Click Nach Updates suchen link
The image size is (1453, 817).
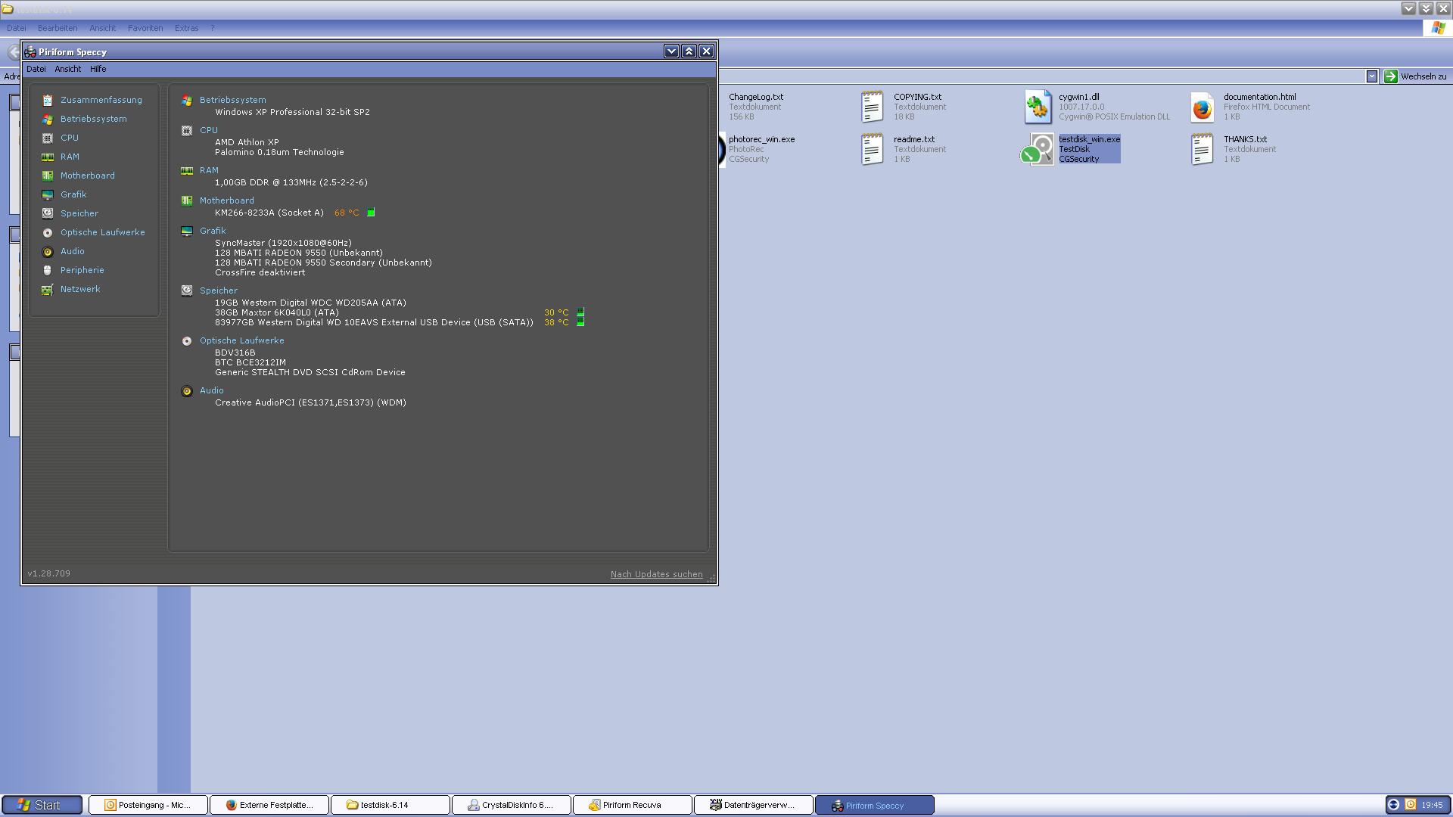pos(656,574)
